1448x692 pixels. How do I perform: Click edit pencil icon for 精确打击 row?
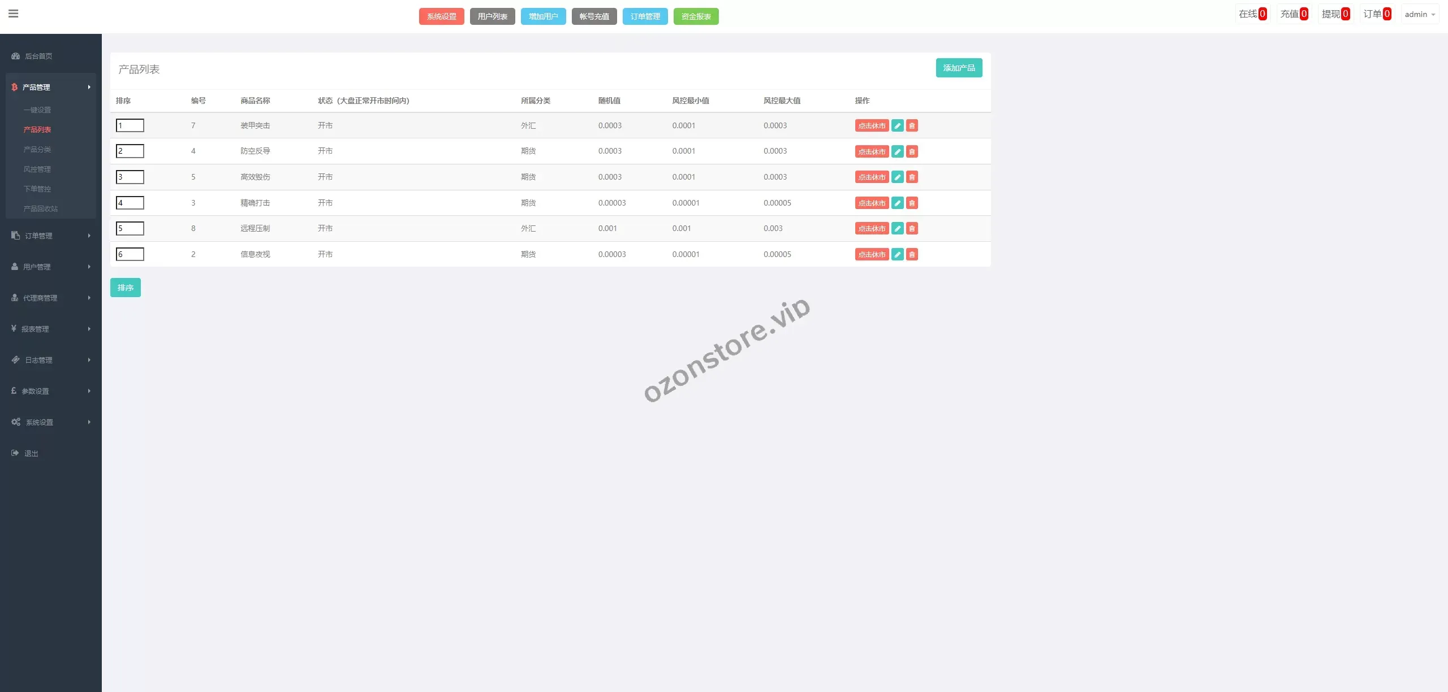pos(897,203)
